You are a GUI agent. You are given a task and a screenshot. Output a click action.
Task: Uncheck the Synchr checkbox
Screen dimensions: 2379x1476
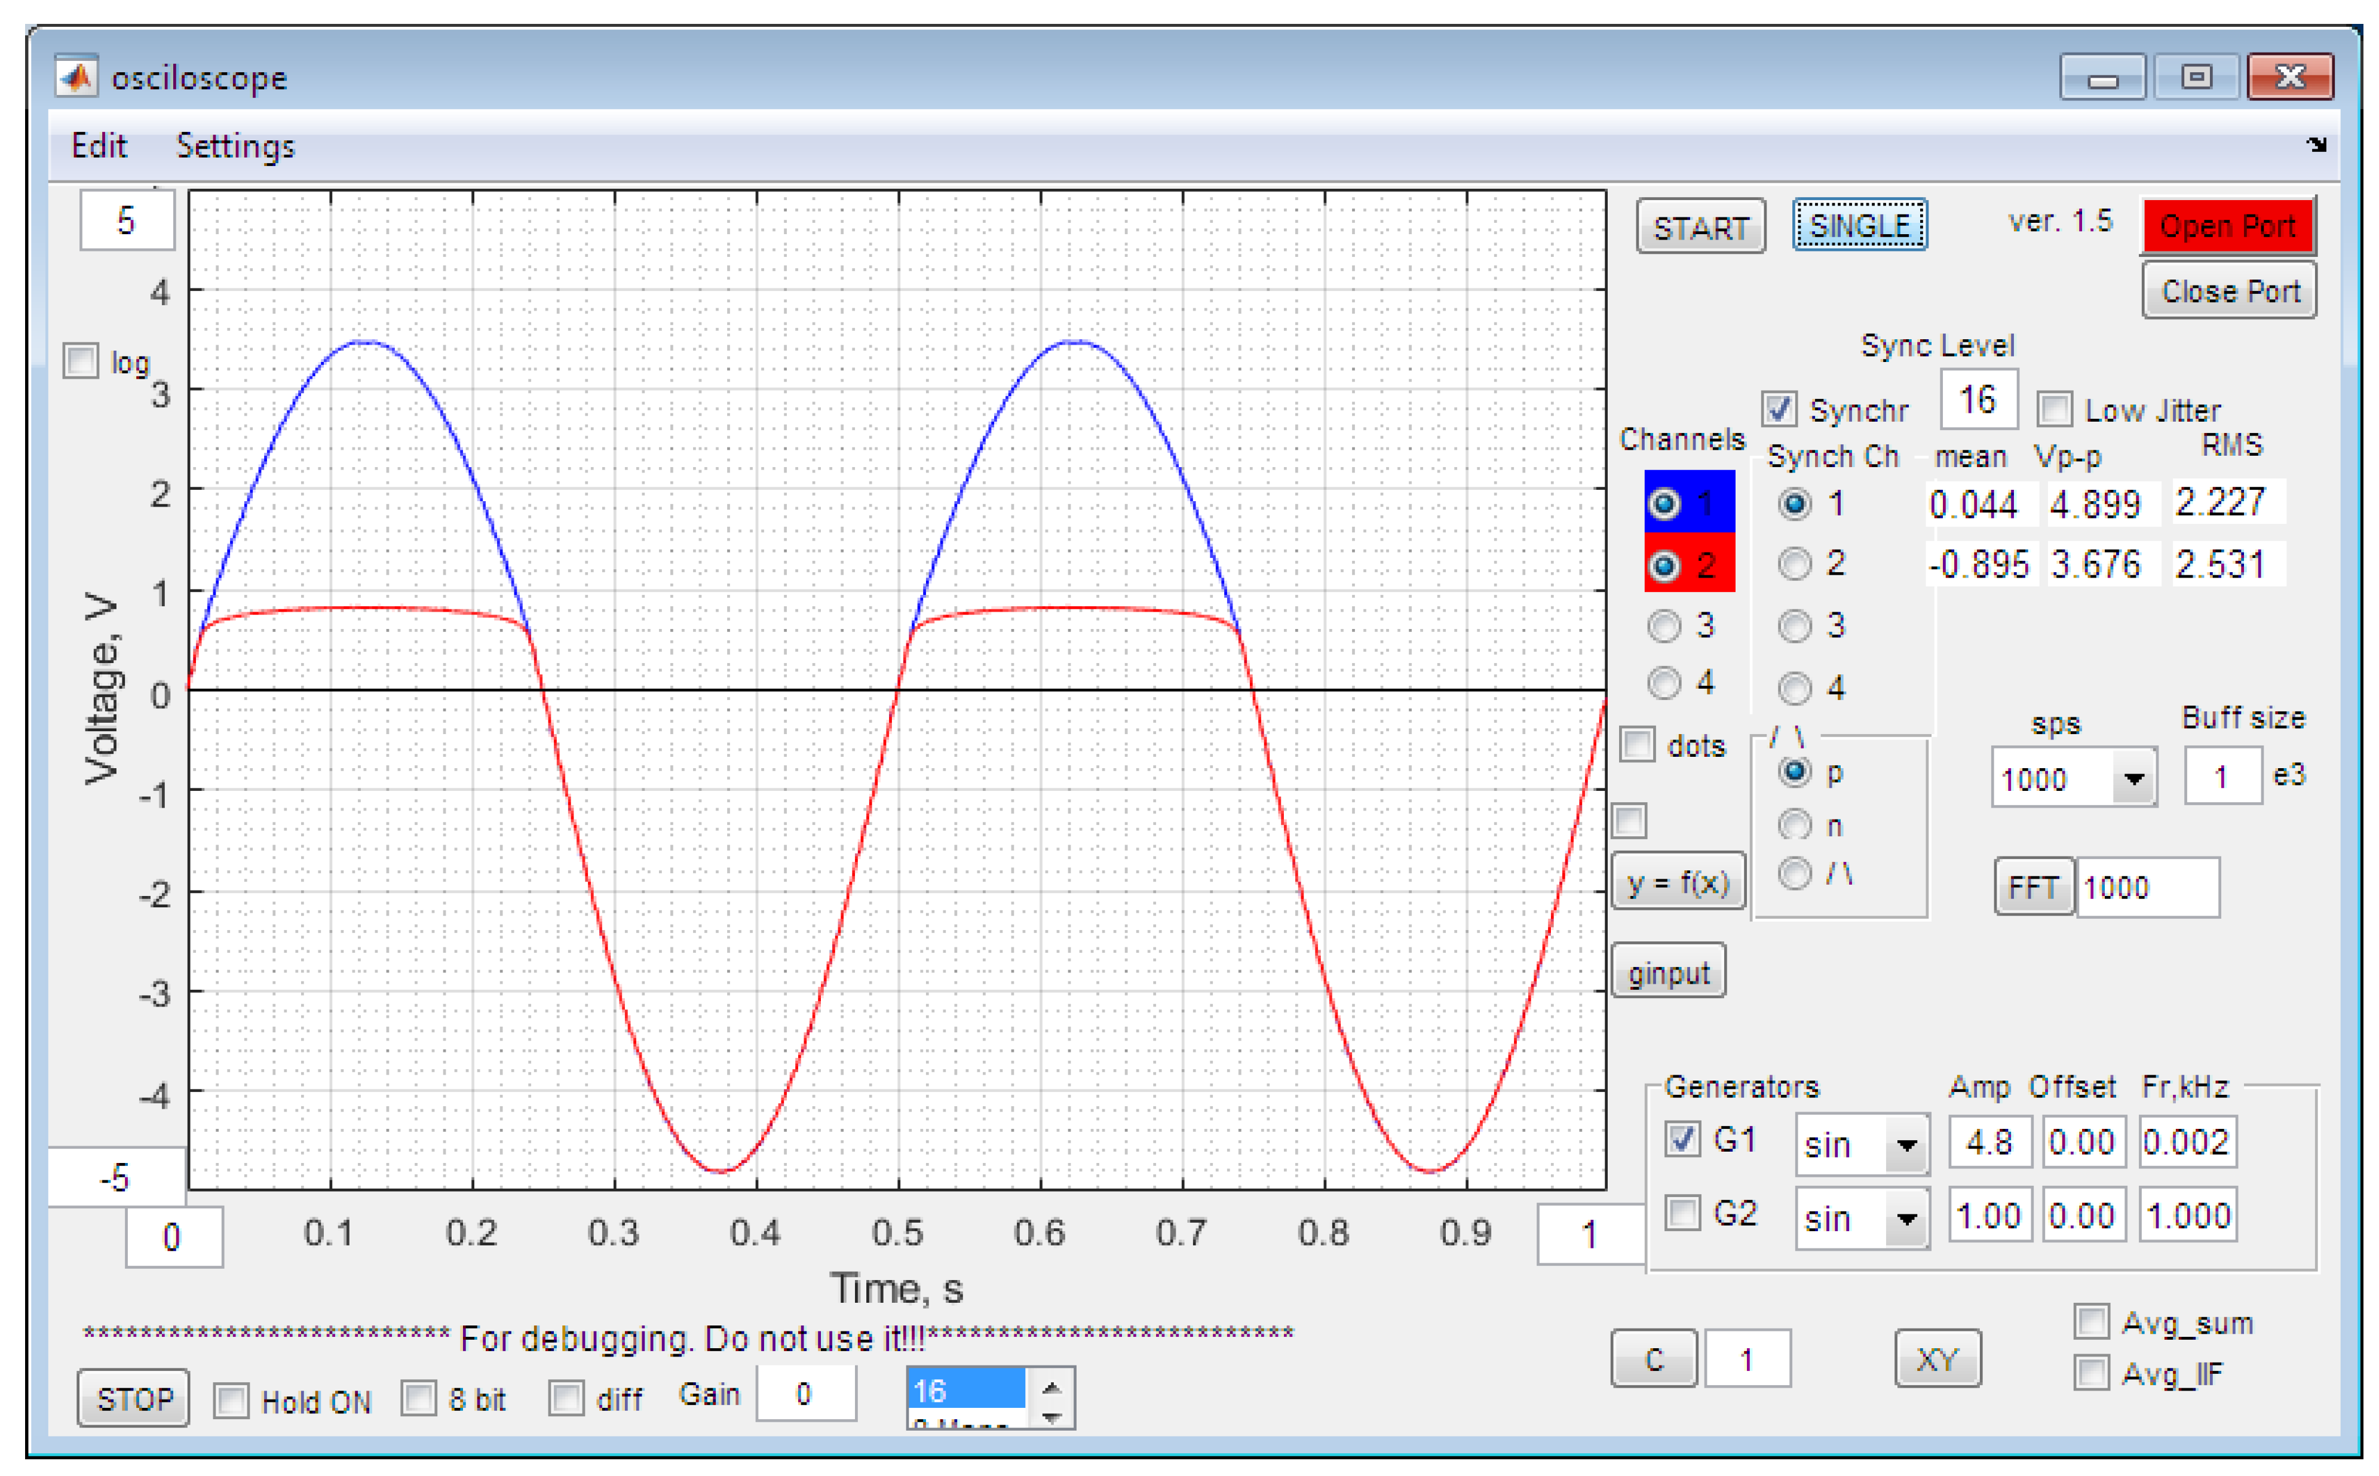click(1779, 408)
